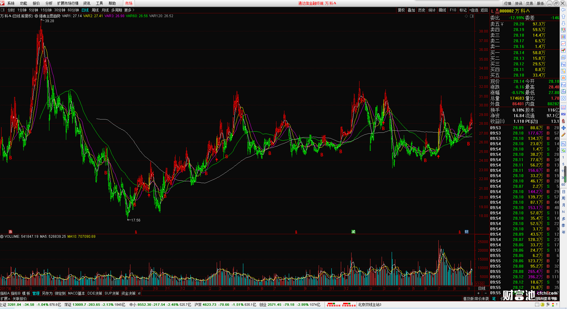
Task: Click the RSI indicator sidebar icon
Action: pyautogui.click(x=563, y=114)
